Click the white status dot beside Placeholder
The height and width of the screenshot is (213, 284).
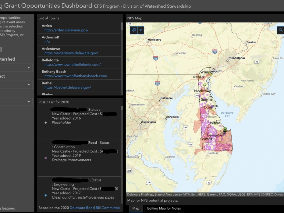[46, 123]
